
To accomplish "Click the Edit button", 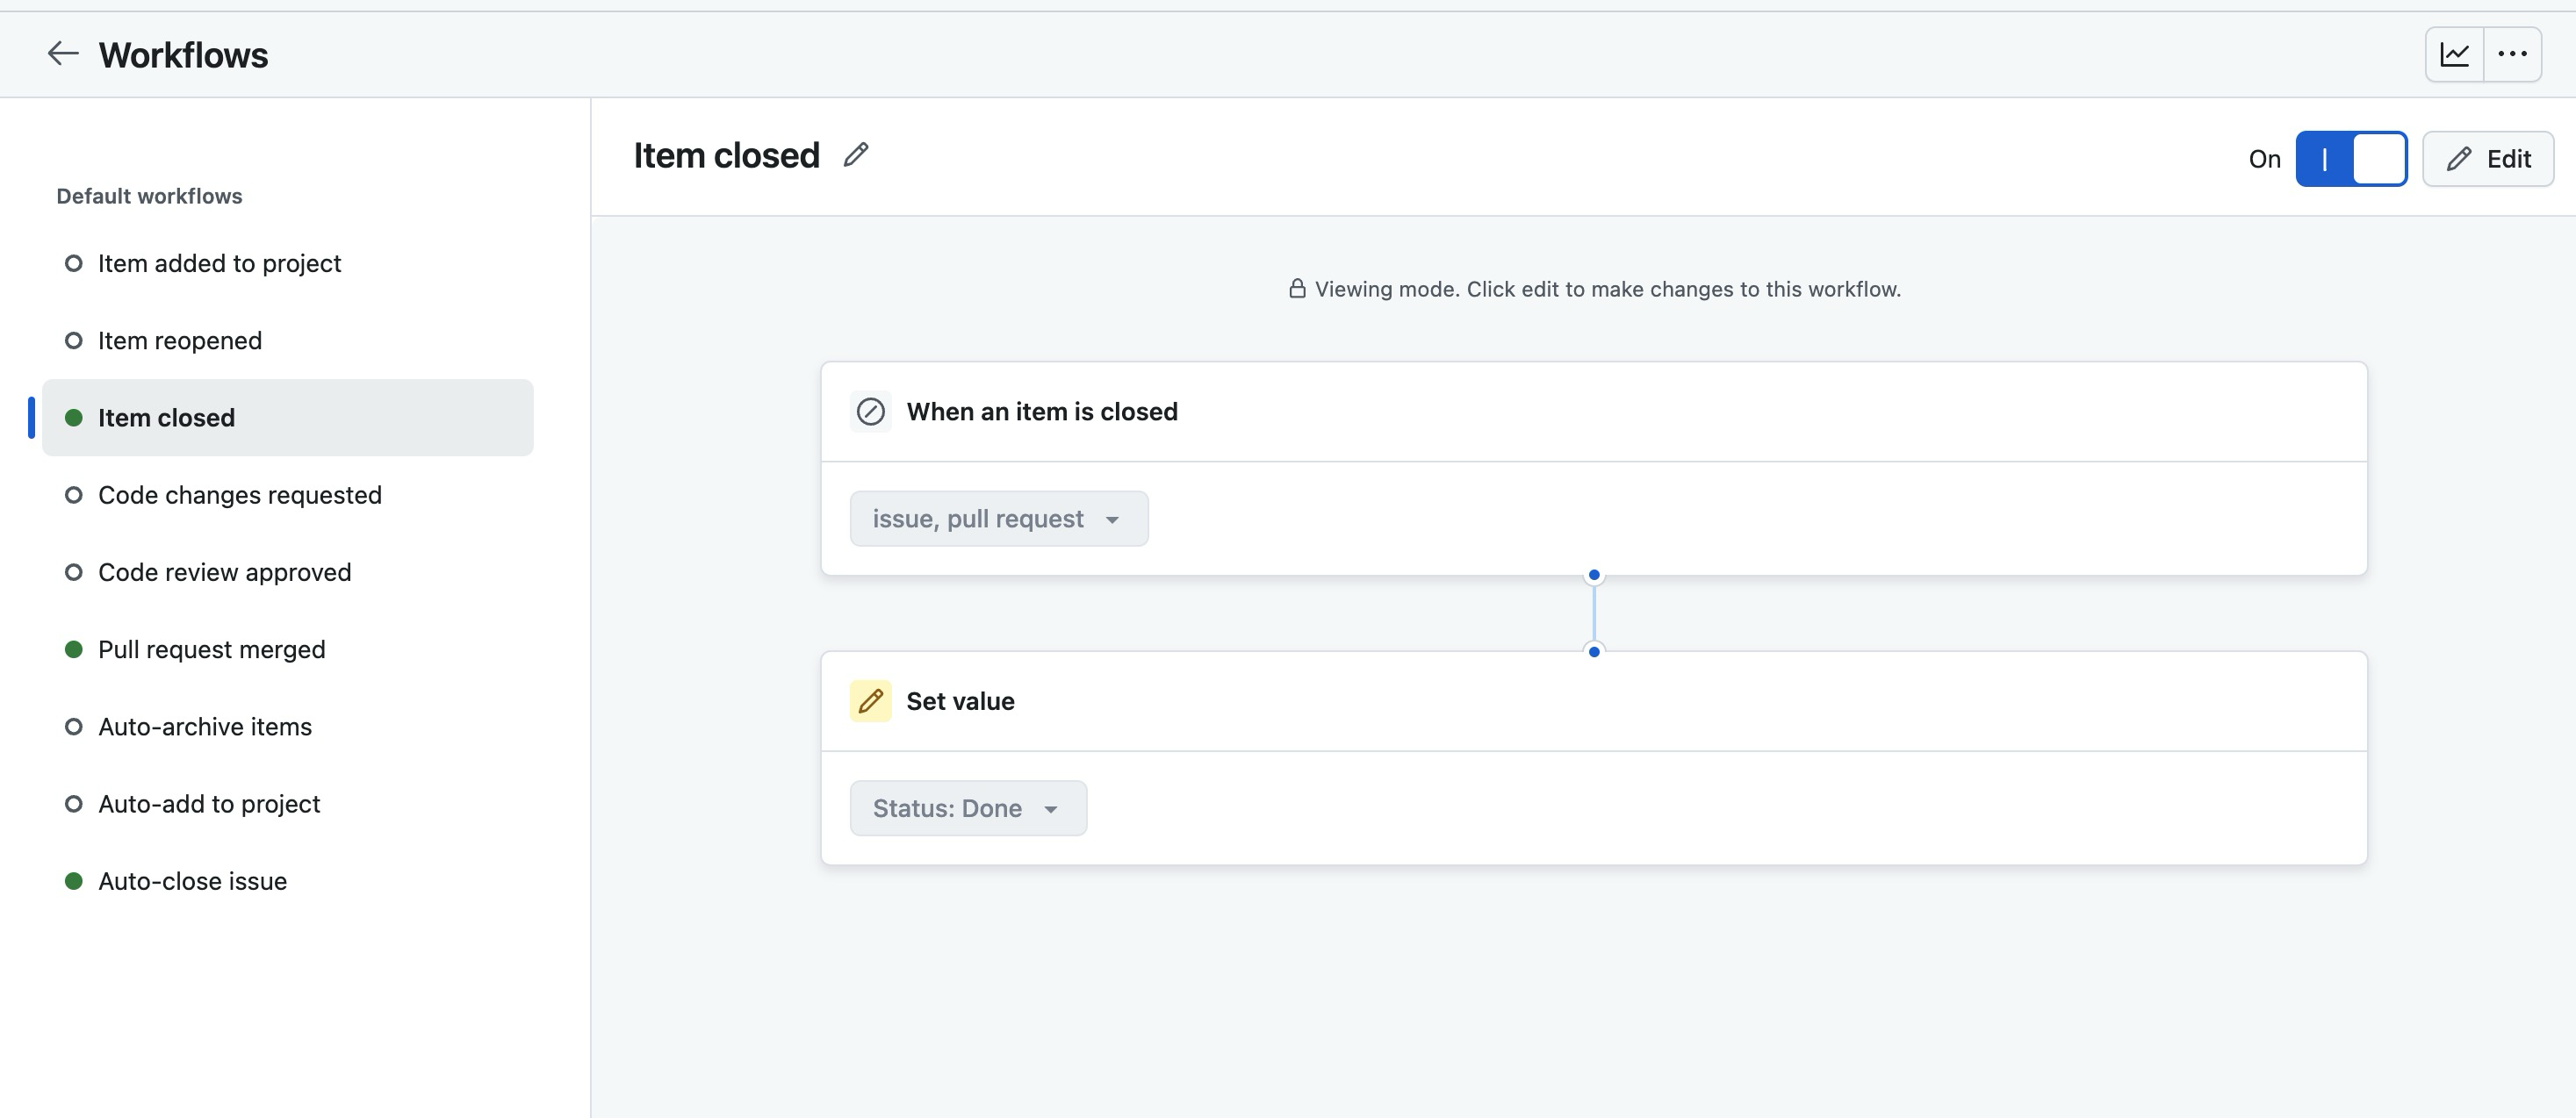I will (2488, 158).
